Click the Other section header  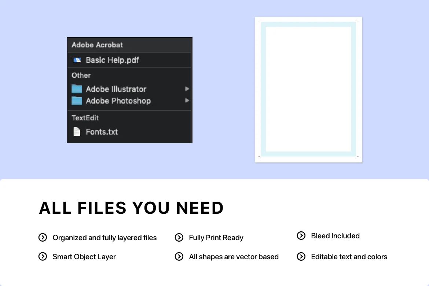click(x=81, y=75)
